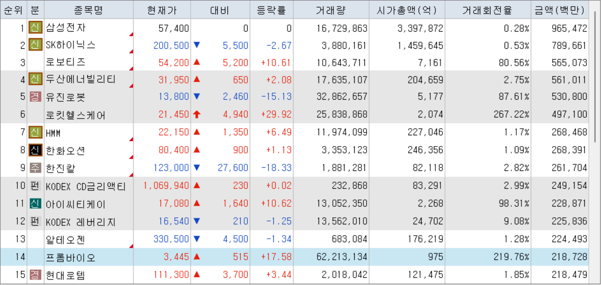Click the up arrow in 한화오션 row
The image size is (601, 285).
197,150
